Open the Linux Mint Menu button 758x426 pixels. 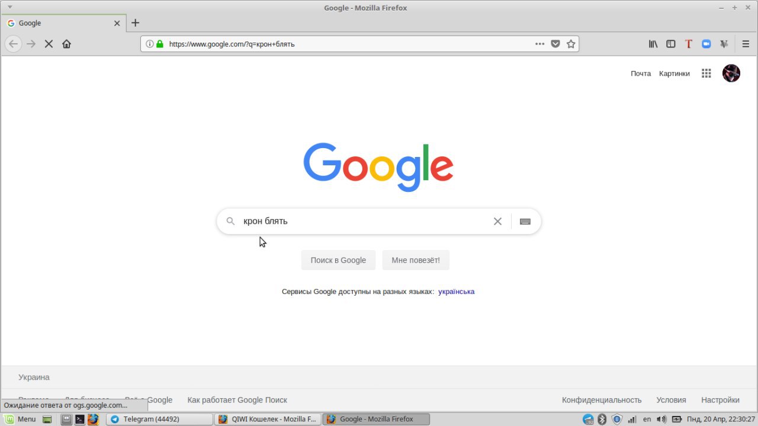click(21, 419)
